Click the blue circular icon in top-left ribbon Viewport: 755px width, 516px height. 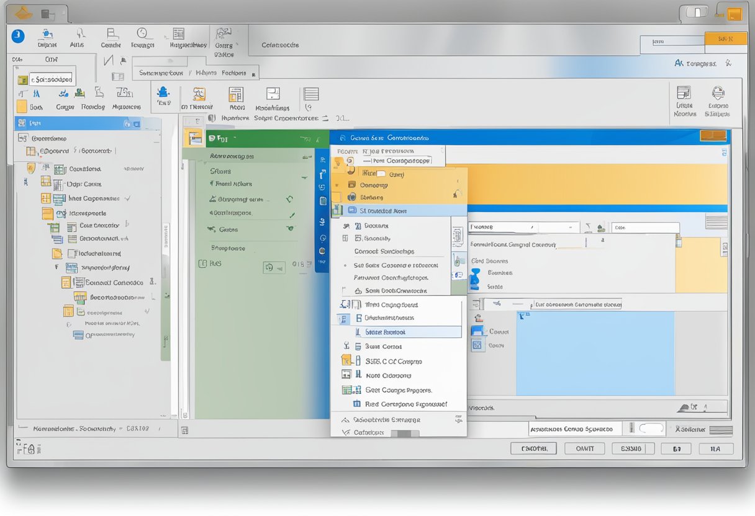point(18,36)
